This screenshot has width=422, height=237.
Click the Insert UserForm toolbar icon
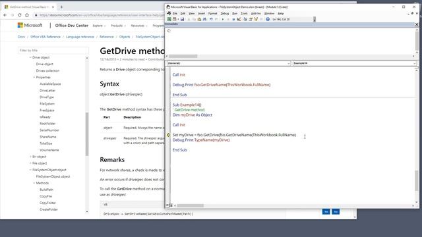(x=174, y=19)
